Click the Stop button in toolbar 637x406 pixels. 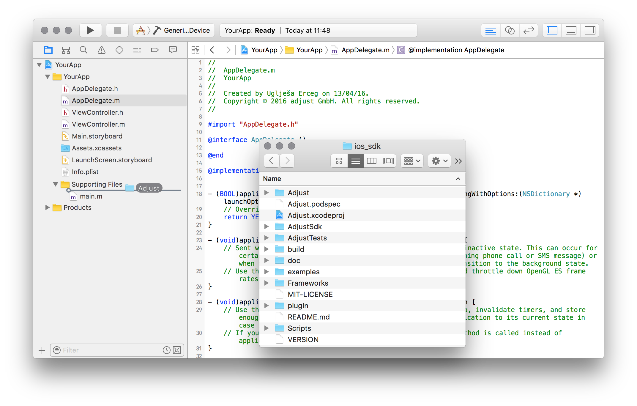[x=117, y=30]
